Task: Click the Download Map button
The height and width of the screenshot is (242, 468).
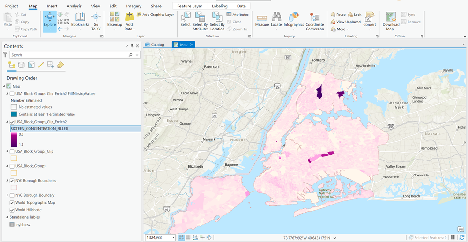Action: point(391,21)
